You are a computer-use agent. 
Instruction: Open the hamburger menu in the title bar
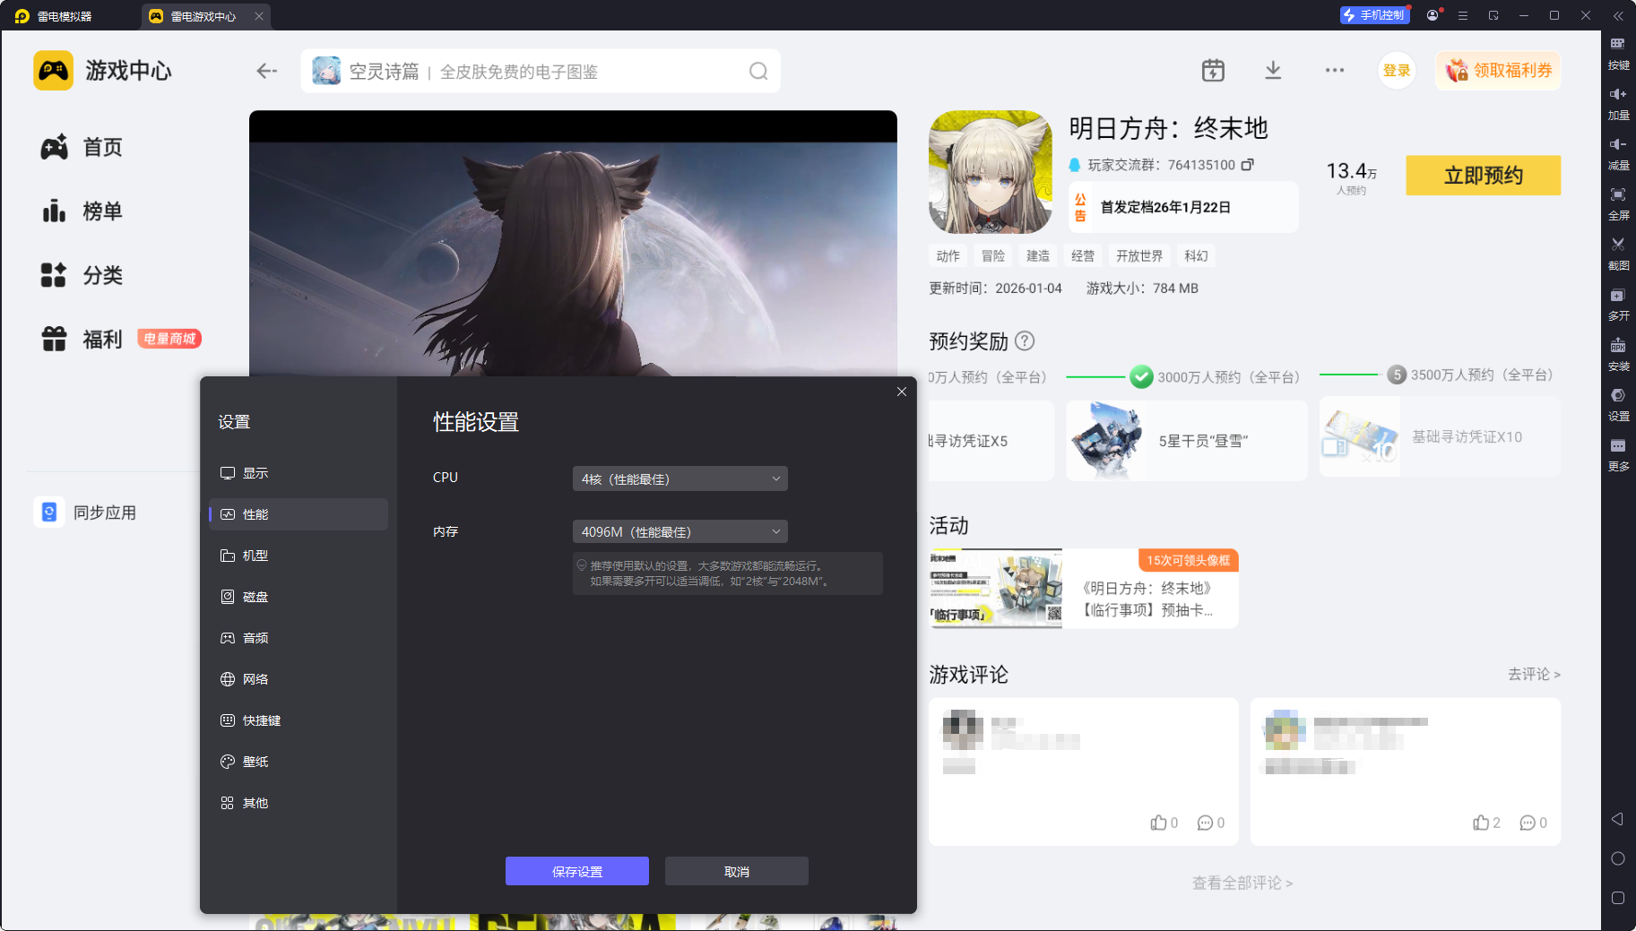pos(1463,15)
